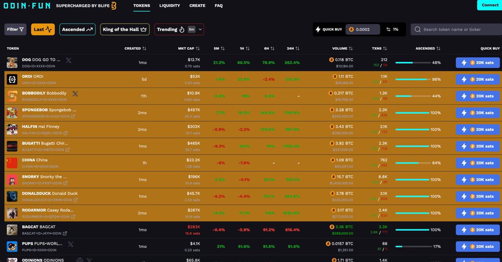Sort table by TXNS column
The height and width of the screenshot is (262, 502).
(379, 49)
